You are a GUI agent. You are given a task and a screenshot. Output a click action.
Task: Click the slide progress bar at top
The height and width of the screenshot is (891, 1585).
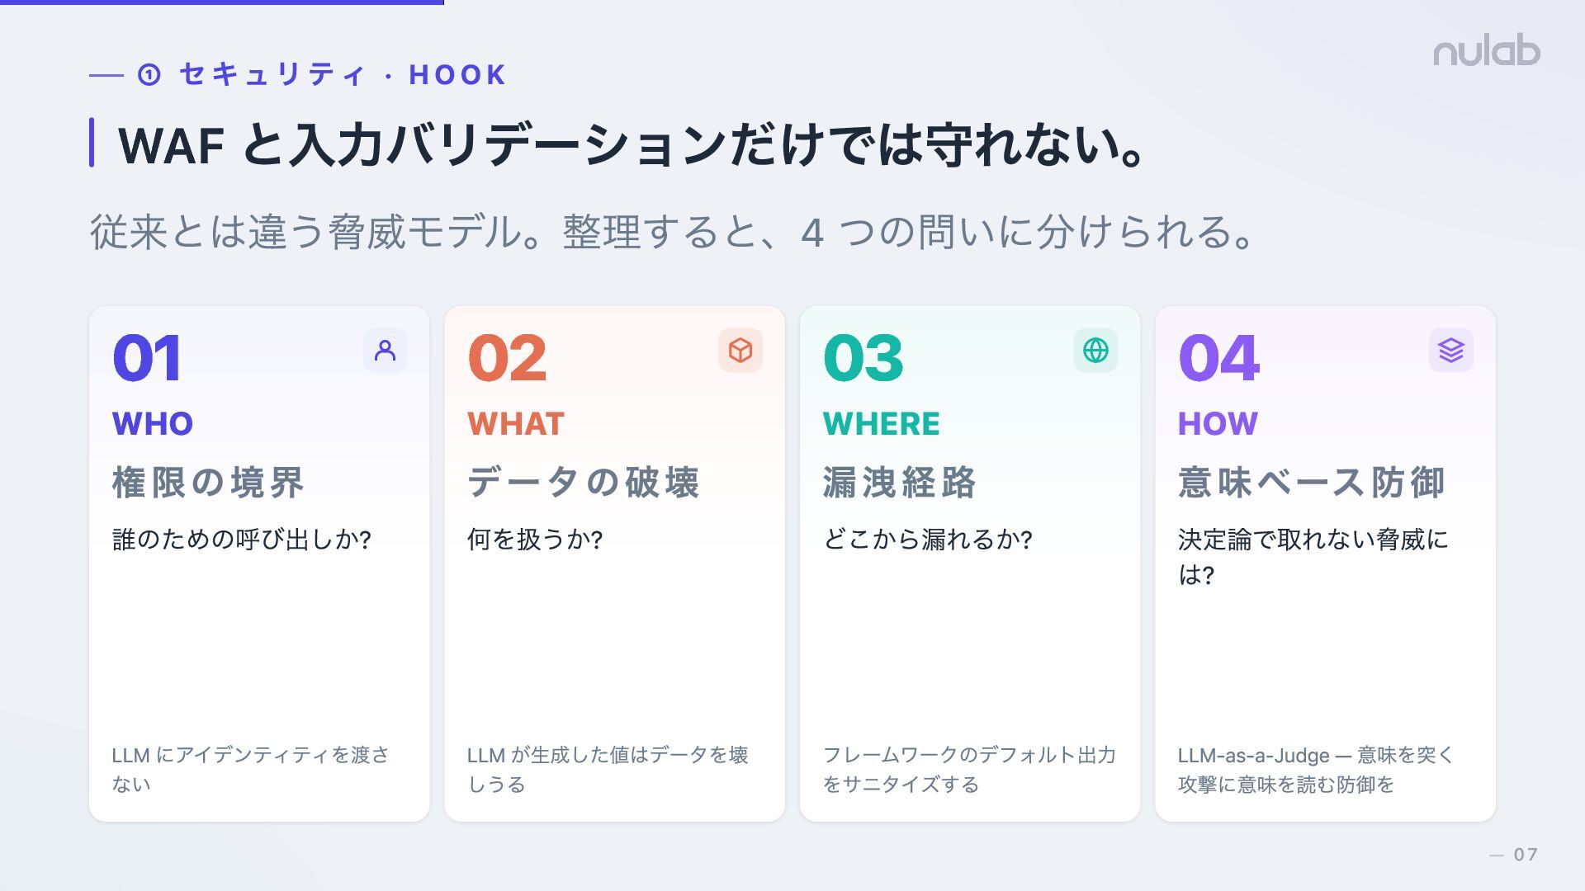click(222, 2)
